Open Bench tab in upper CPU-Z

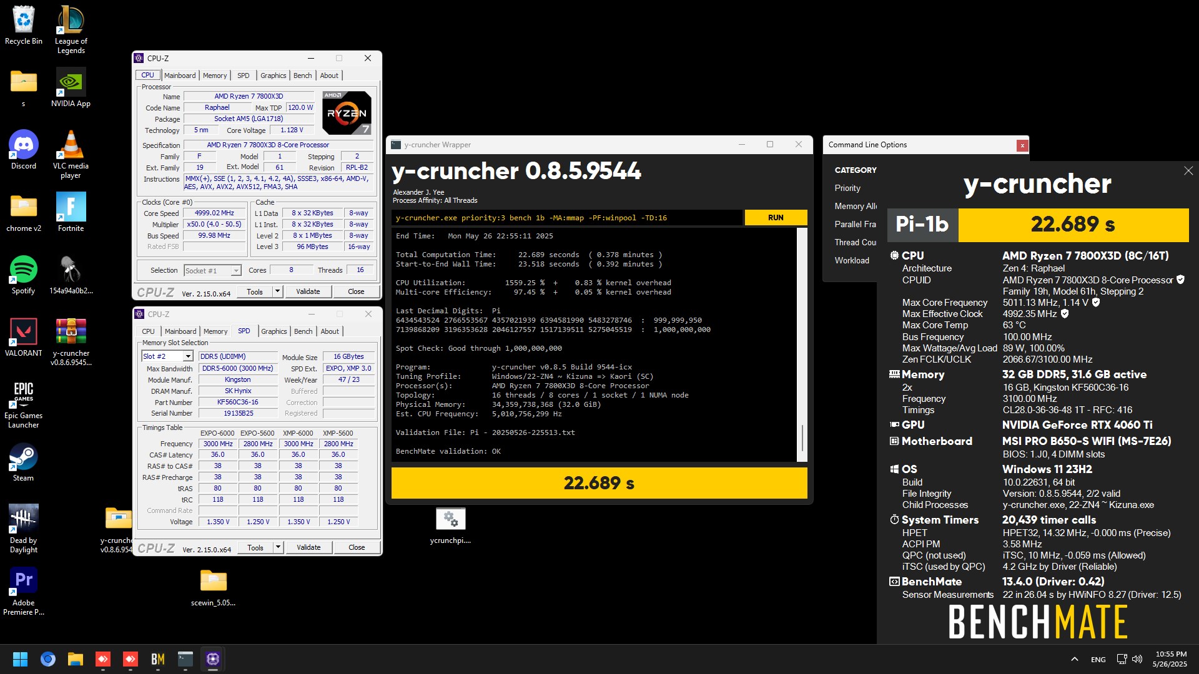(x=303, y=76)
